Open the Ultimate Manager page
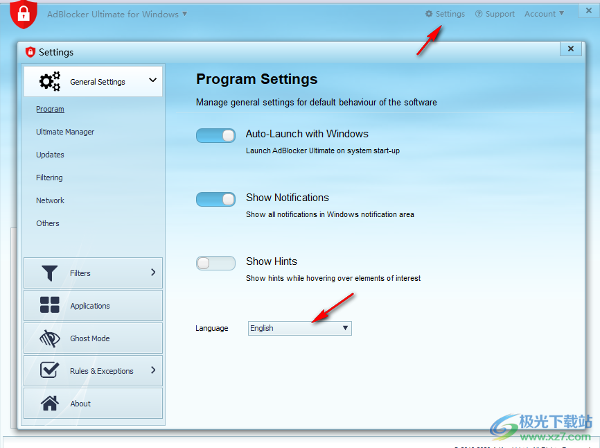 point(65,132)
